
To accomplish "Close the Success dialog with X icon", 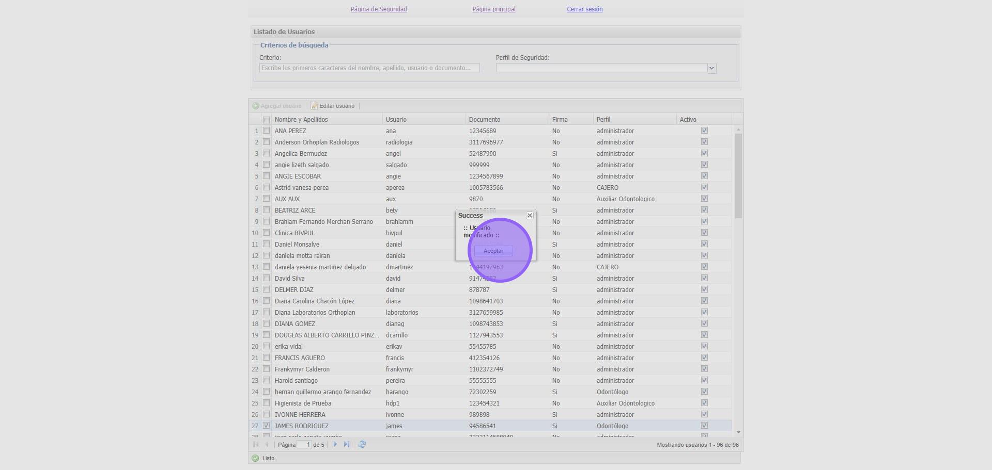I will [530, 216].
